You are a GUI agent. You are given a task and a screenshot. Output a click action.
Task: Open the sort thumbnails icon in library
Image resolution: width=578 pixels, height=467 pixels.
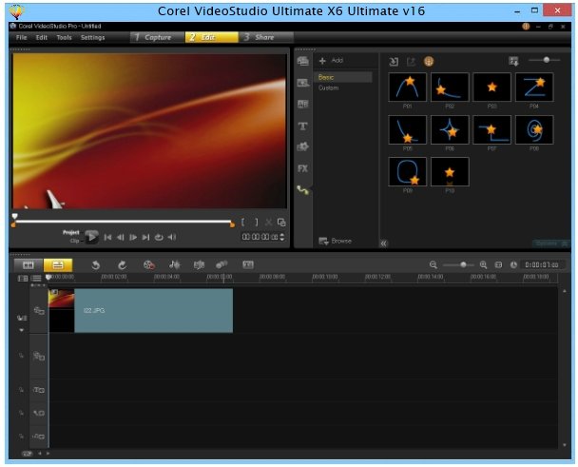[513, 61]
